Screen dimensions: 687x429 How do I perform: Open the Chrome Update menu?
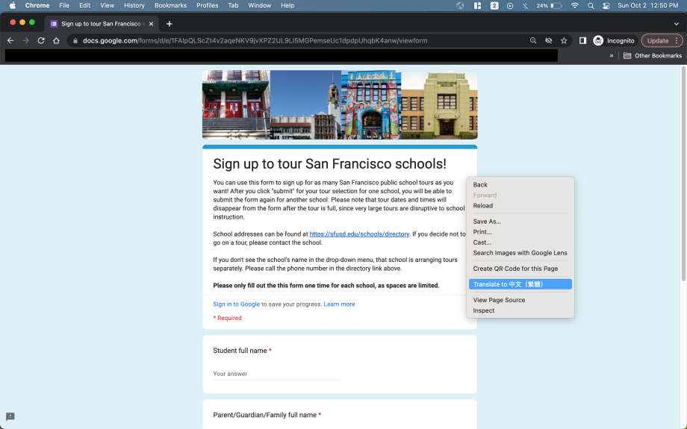pos(662,40)
